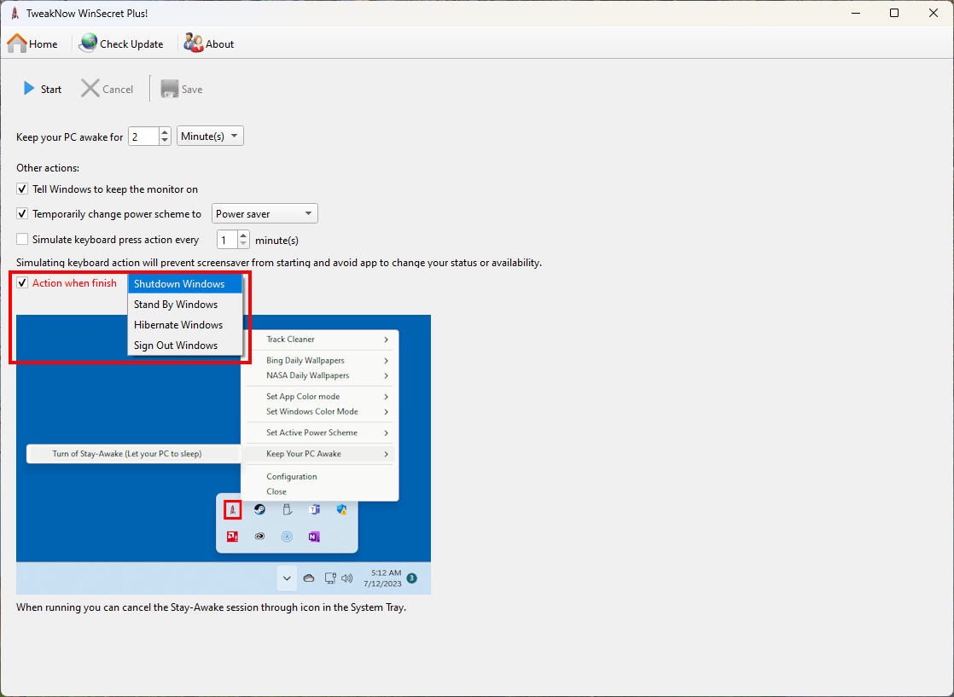
Task: Pick Hibernate Windows option
Action: pos(185,325)
